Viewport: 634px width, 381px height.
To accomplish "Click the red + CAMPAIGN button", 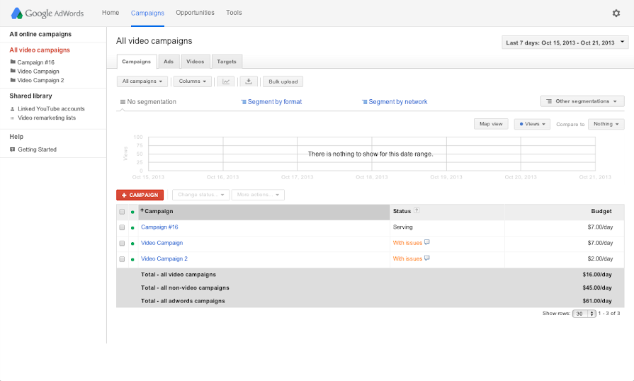I will pos(140,195).
